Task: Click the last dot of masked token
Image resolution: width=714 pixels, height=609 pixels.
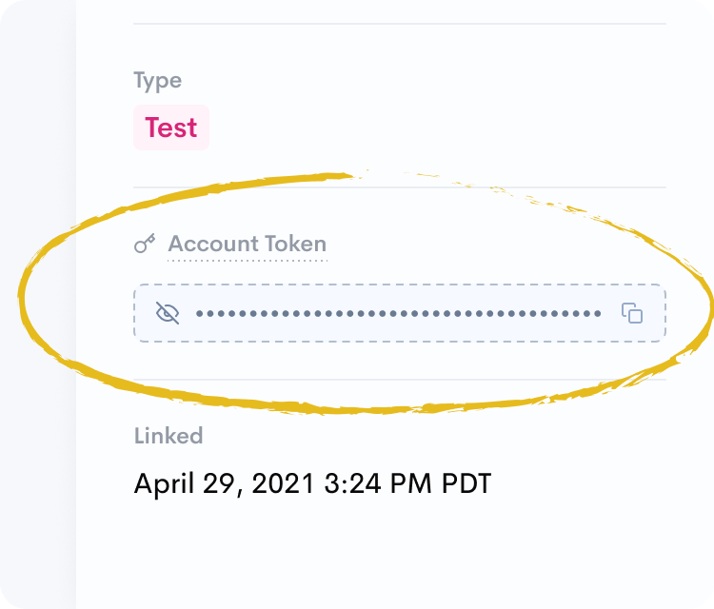Action: [597, 313]
